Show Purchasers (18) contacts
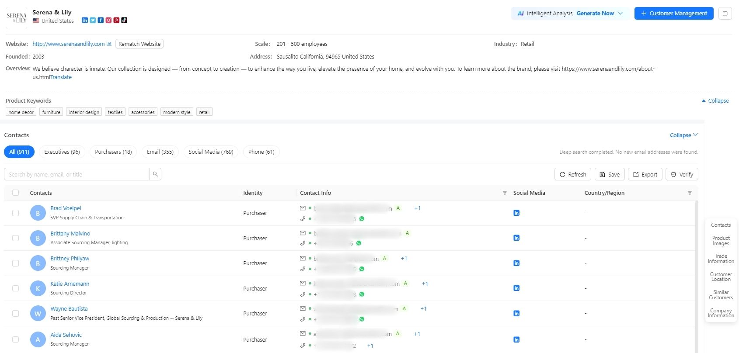 click(113, 152)
